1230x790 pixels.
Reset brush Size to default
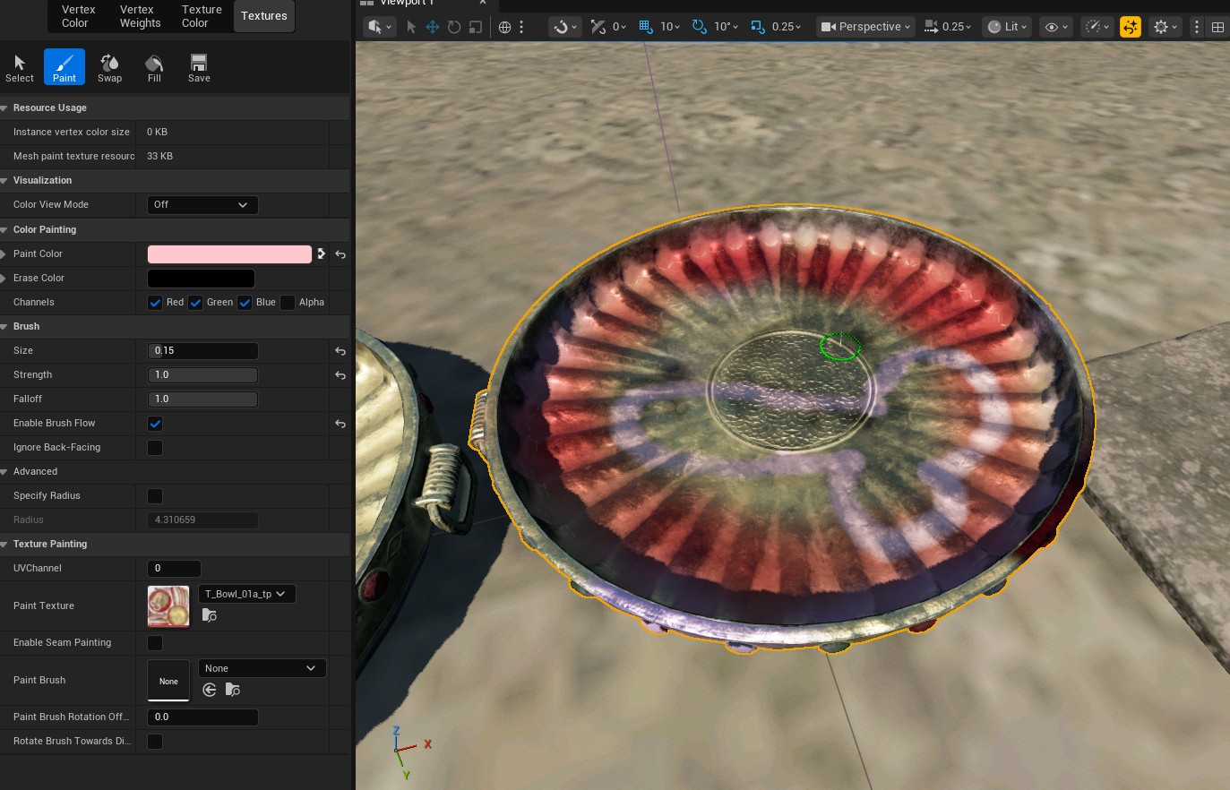(340, 351)
